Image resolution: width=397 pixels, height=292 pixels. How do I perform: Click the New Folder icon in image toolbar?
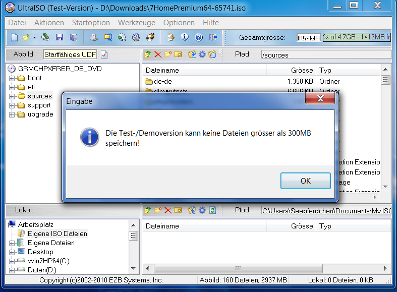(x=168, y=54)
